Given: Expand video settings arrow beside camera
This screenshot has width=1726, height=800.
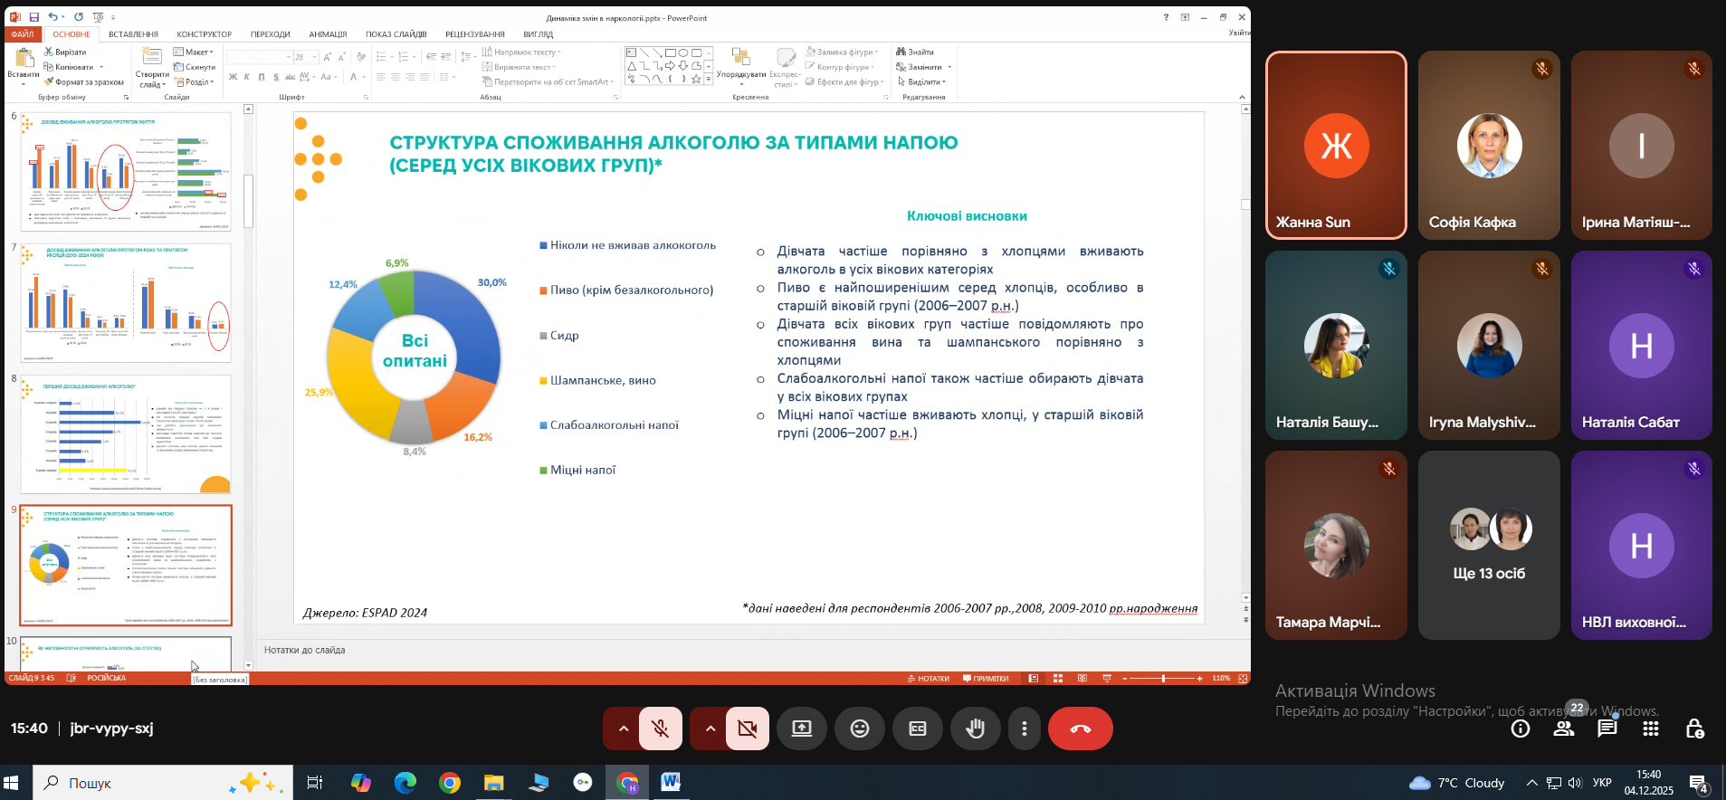Looking at the screenshot, I should point(710,729).
